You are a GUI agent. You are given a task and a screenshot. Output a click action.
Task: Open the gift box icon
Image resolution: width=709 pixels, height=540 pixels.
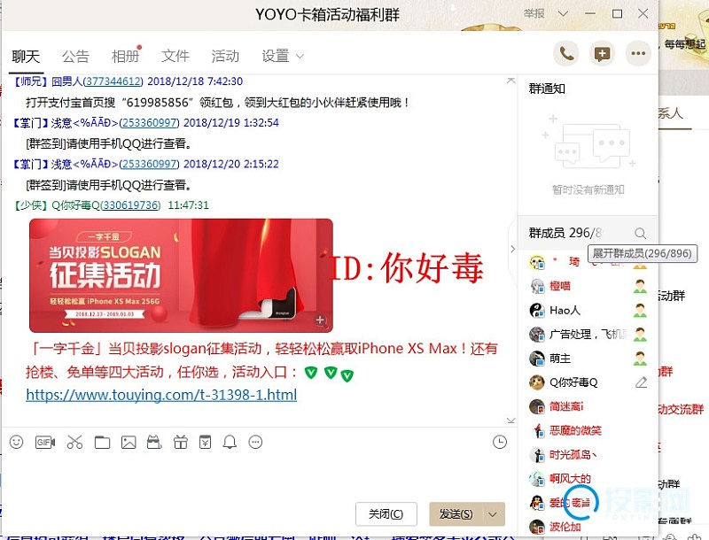pyautogui.click(x=181, y=442)
